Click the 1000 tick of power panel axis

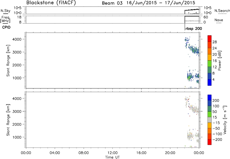(x=17, y=78)
